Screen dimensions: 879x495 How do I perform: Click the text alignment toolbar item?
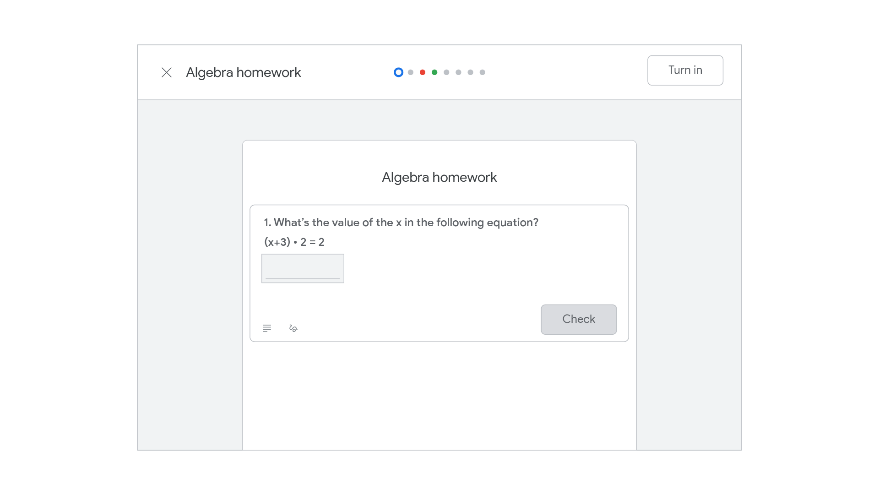click(267, 328)
